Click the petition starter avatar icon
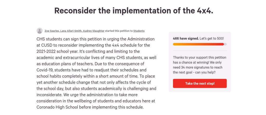Screen dimensions: 266x115 click(x=40, y=31)
